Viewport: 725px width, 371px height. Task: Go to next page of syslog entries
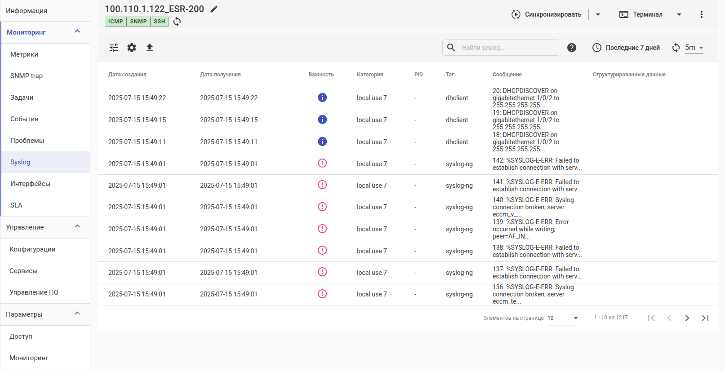tap(687, 318)
